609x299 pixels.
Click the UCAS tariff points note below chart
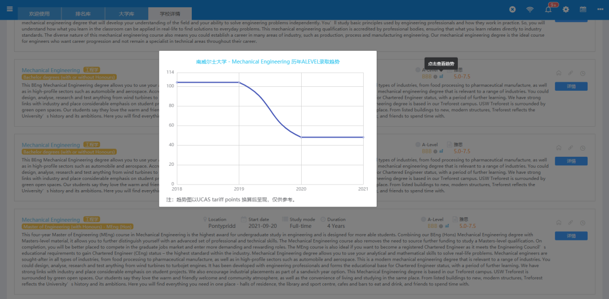click(231, 200)
